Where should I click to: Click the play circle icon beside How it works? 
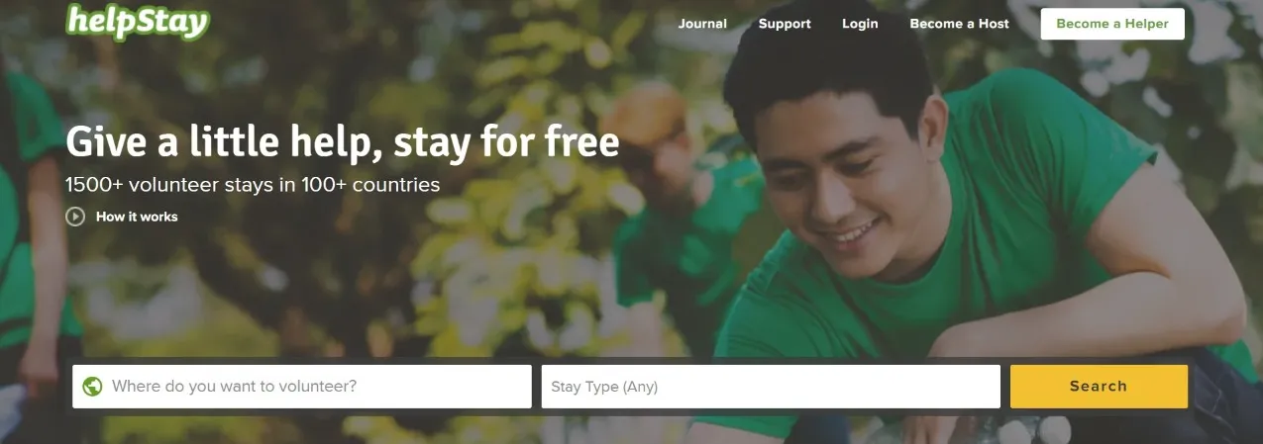coord(75,217)
